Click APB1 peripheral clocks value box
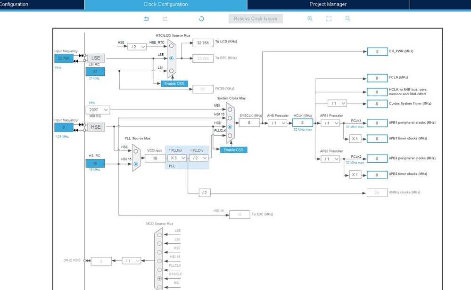The width and height of the screenshot is (471, 290). point(377,123)
